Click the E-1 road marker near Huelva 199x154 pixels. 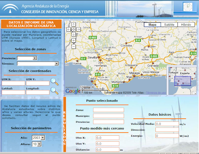(x=83, y=59)
